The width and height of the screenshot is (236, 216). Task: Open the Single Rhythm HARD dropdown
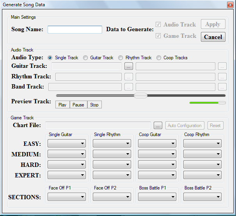click(112, 165)
